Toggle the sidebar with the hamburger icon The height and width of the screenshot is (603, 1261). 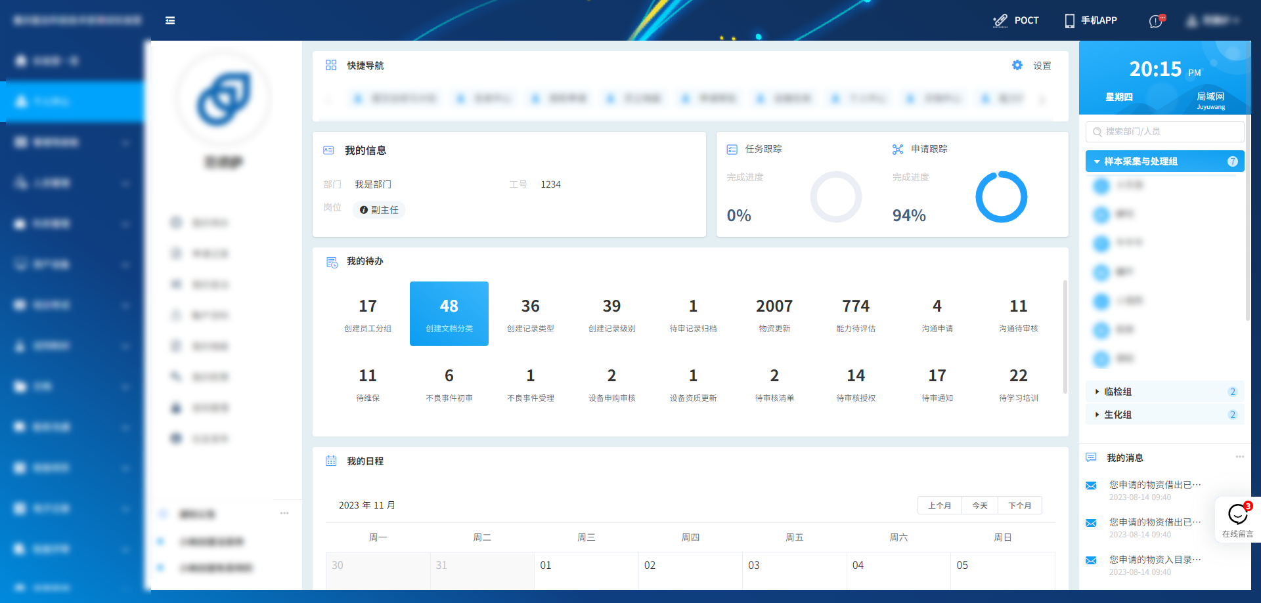[x=170, y=20]
